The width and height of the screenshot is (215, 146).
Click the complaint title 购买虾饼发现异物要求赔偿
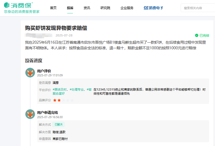[x=56, y=28]
